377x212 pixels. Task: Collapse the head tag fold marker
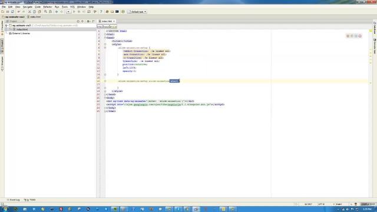coord(105,38)
